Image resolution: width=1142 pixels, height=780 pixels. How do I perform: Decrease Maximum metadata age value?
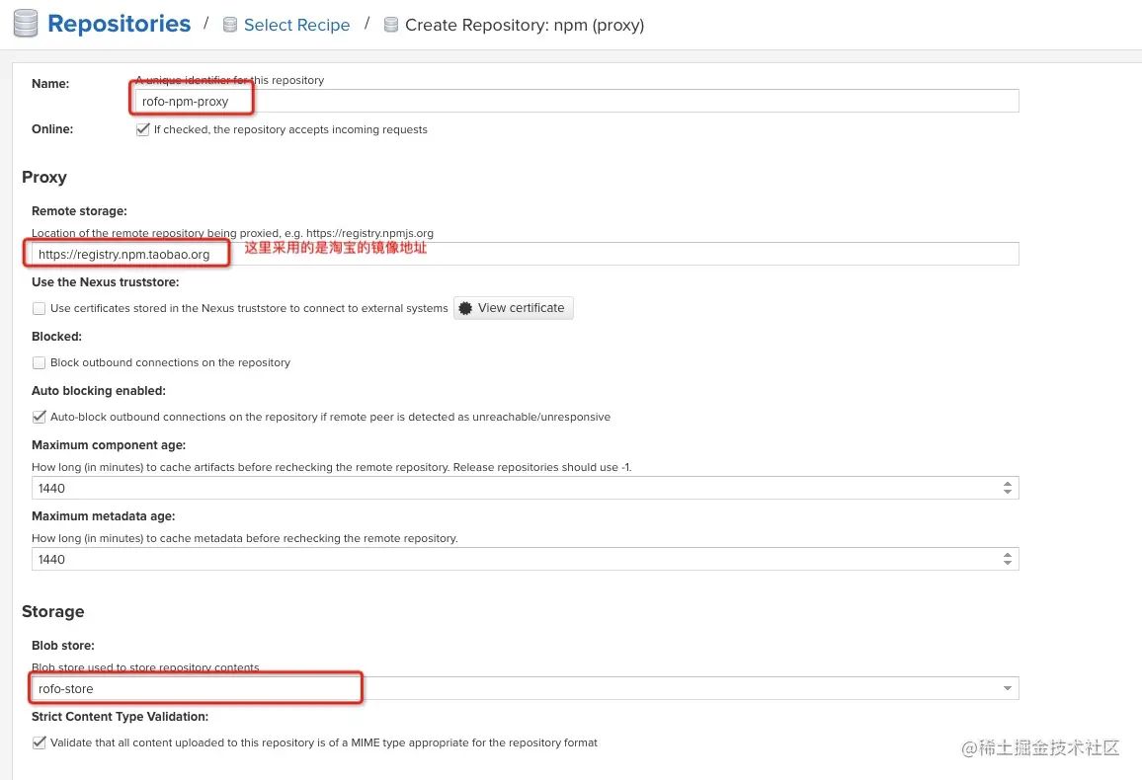1008,564
